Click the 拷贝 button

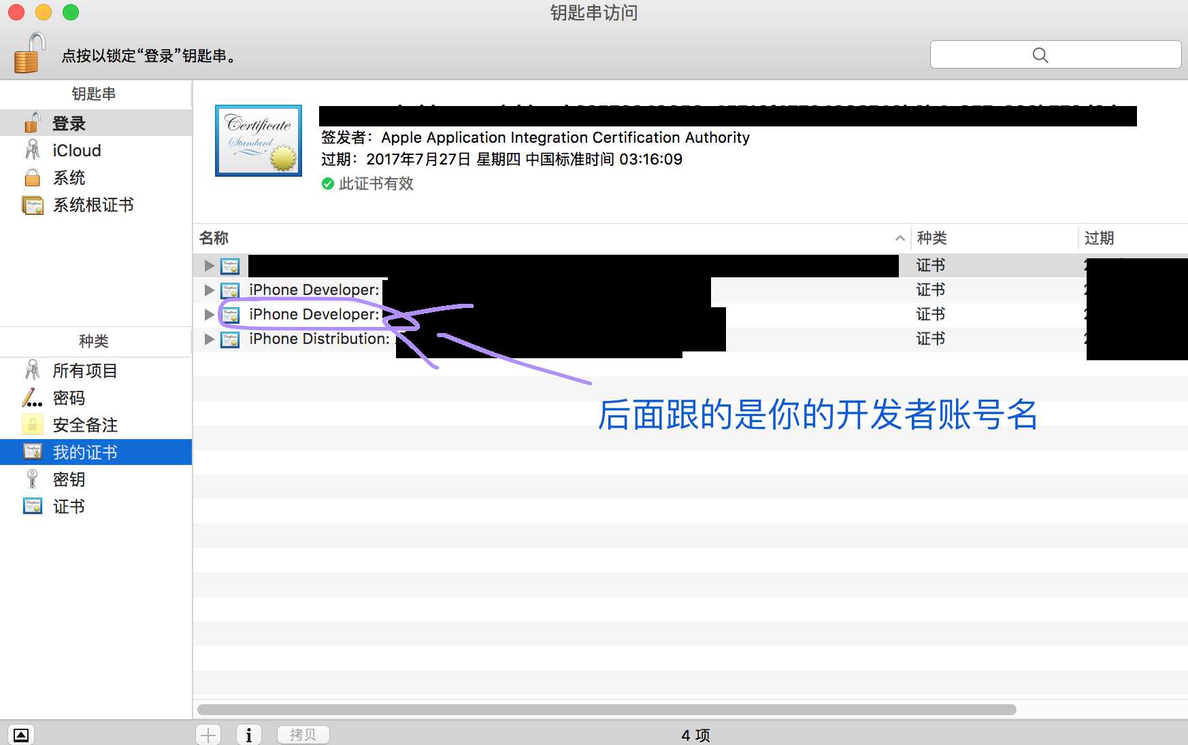(303, 735)
